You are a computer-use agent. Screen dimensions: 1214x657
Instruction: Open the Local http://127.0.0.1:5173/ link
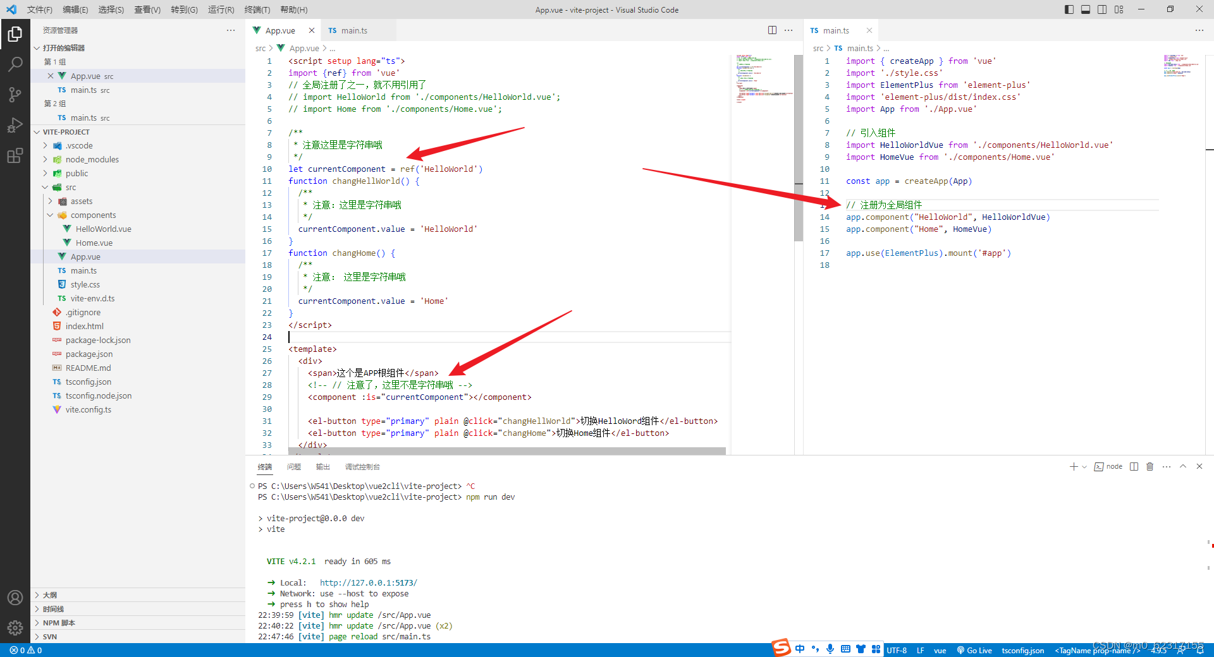coord(368,583)
